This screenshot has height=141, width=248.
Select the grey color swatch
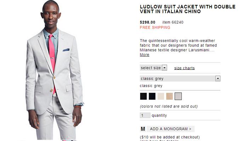(x=178, y=96)
